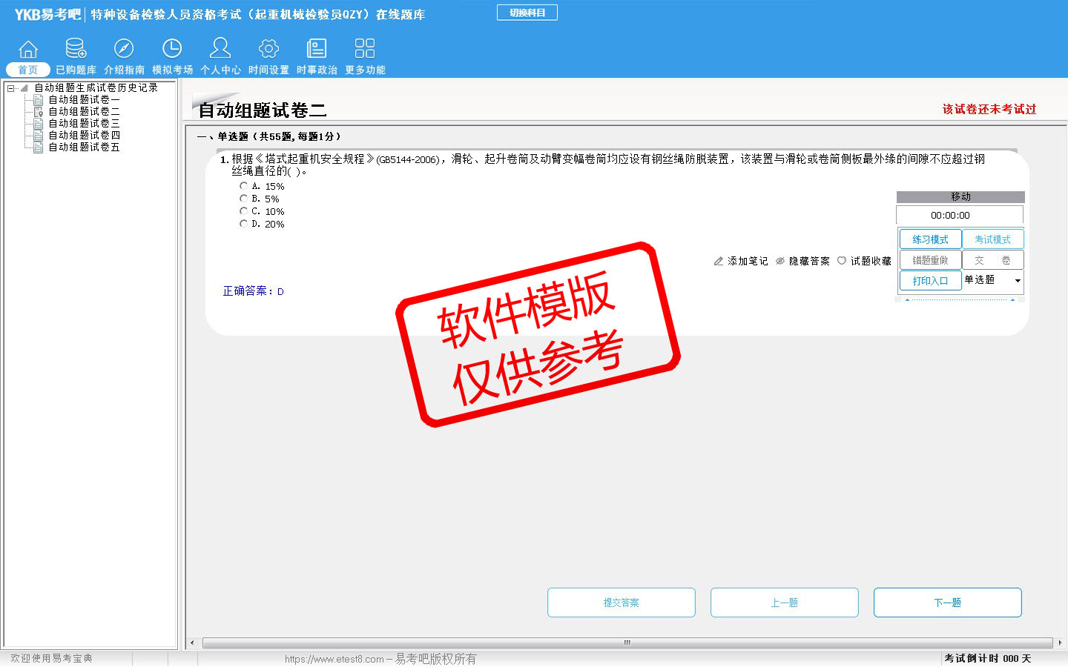Open the mock exam clock icon (模拟考场)
The height and width of the screenshot is (667, 1068).
tap(172, 49)
